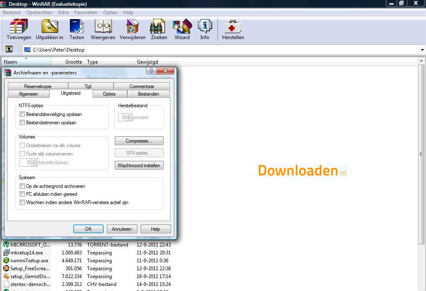The height and width of the screenshot is (291, 426).
Task: Sort by the Naam column header
Action: [26, 62]
